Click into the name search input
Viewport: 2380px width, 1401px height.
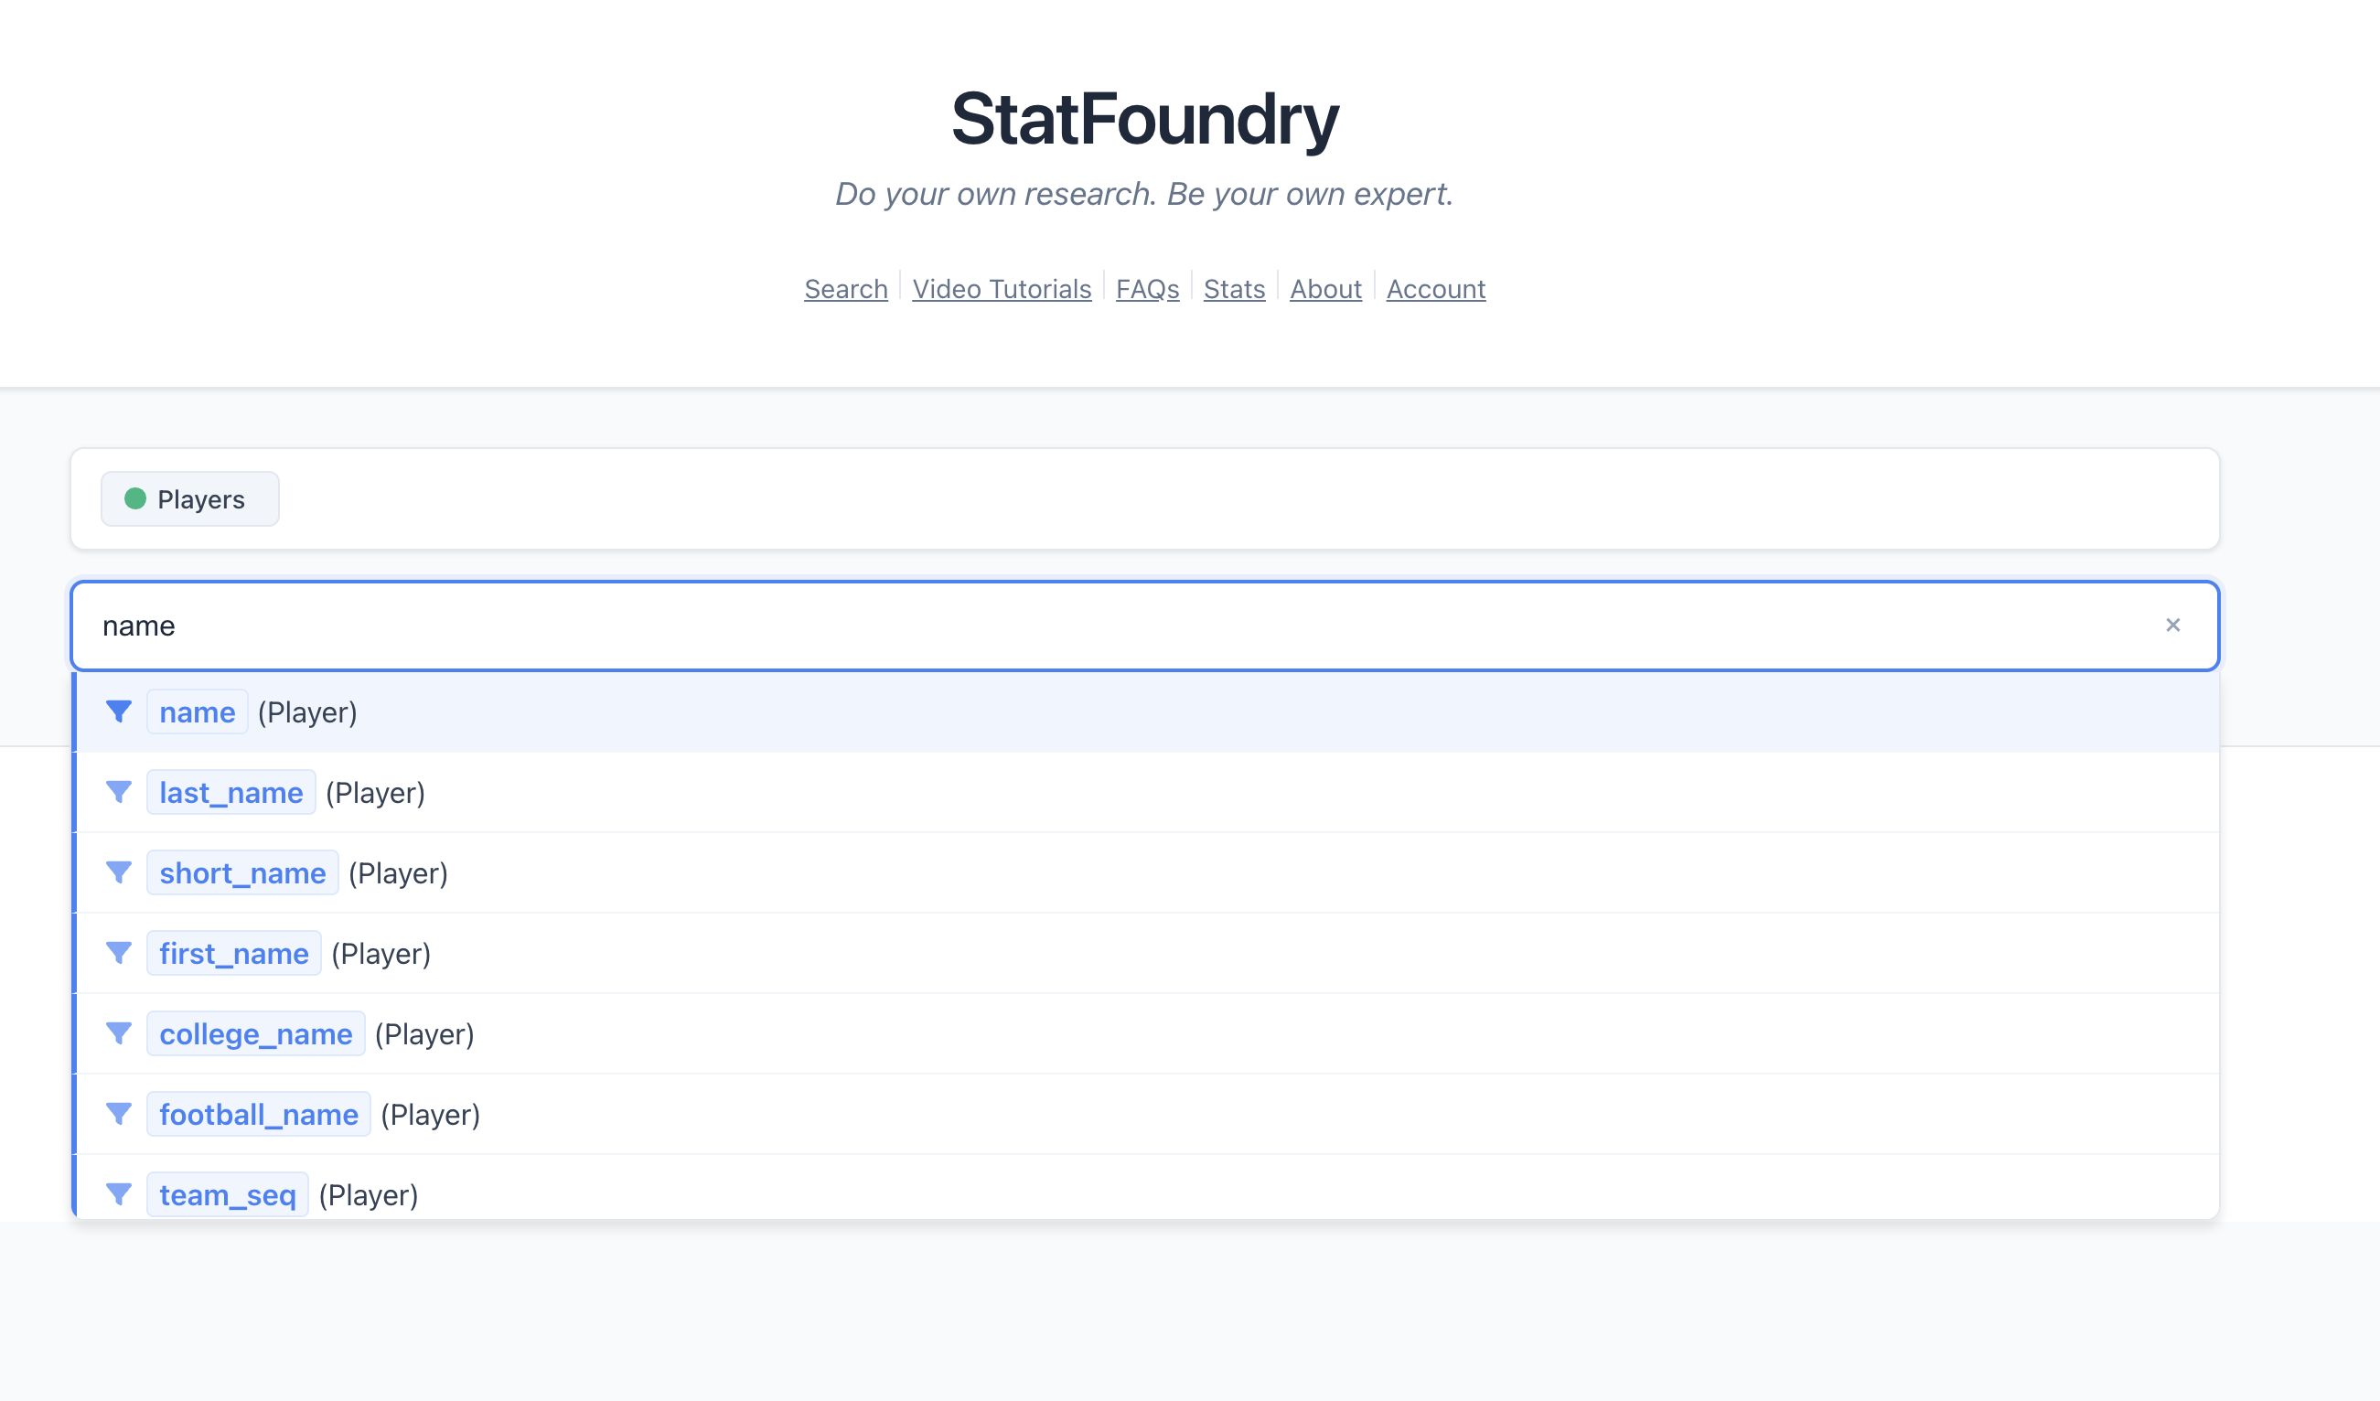(x=1039, y=626)
